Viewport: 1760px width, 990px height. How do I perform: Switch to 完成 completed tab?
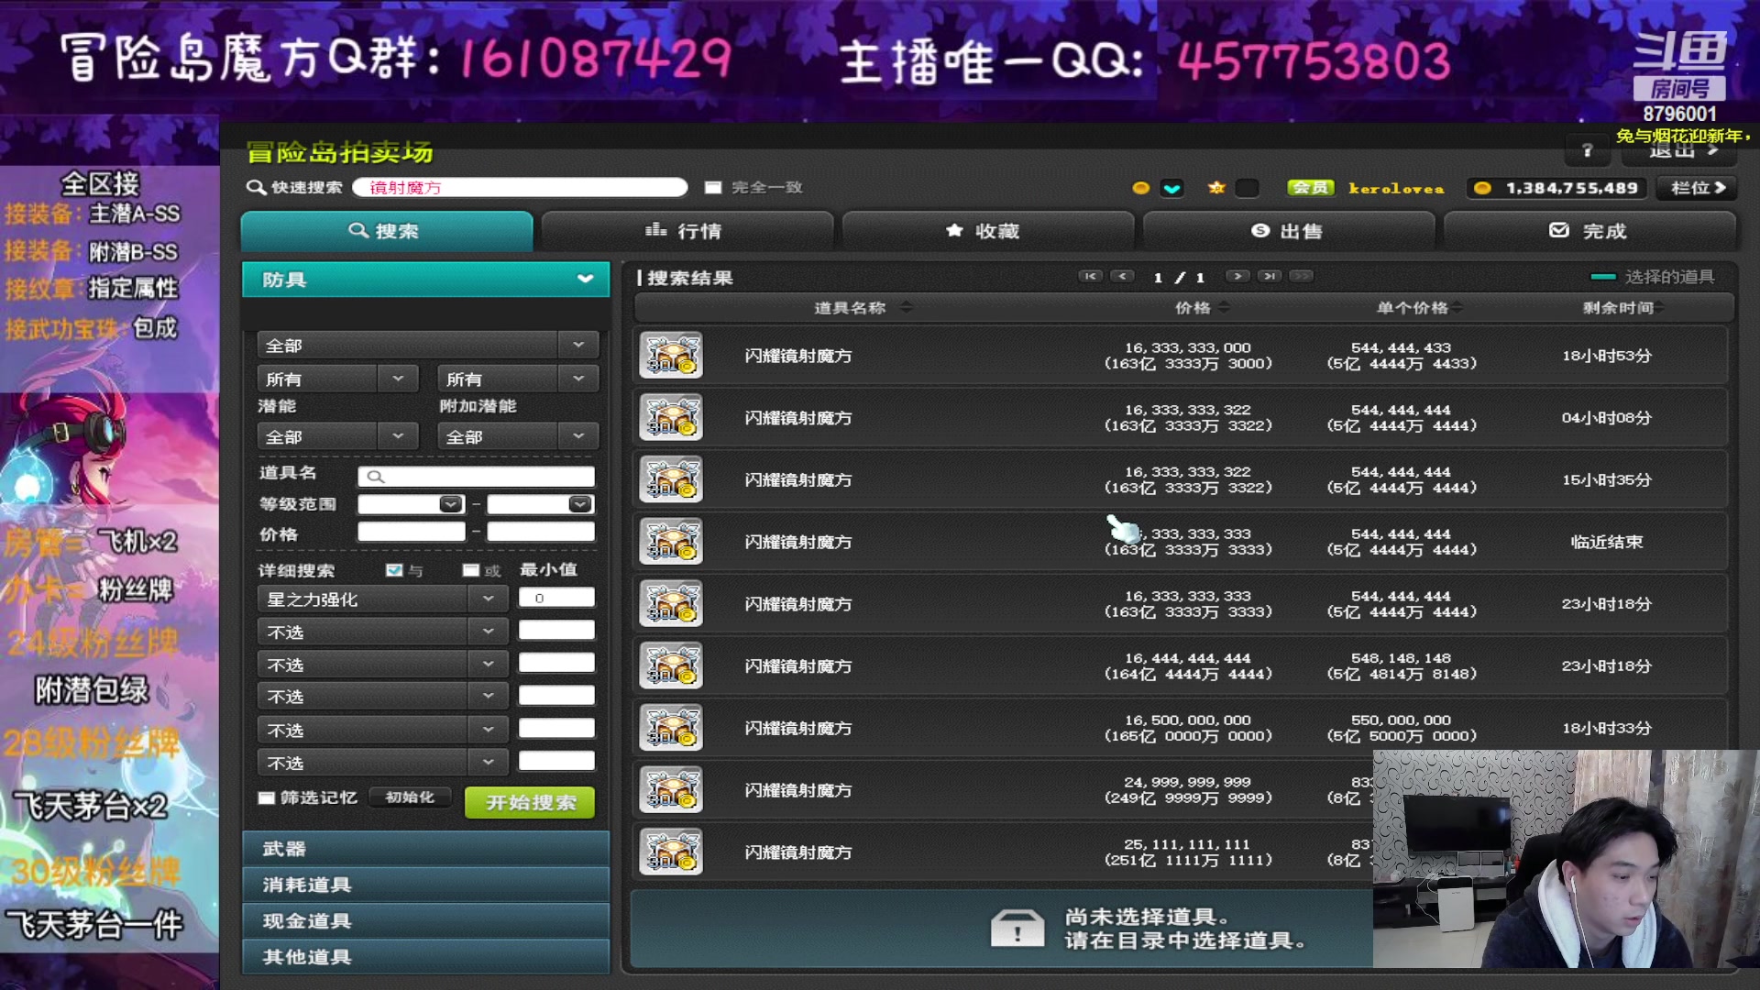click(x=1589, y=231)
